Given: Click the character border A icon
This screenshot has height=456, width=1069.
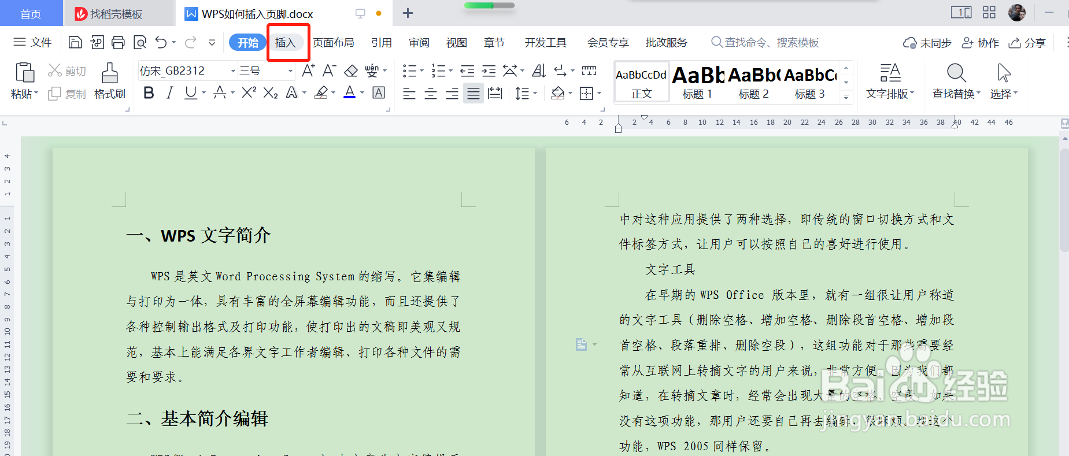Looking at the screenshot, I should (379, 92).
